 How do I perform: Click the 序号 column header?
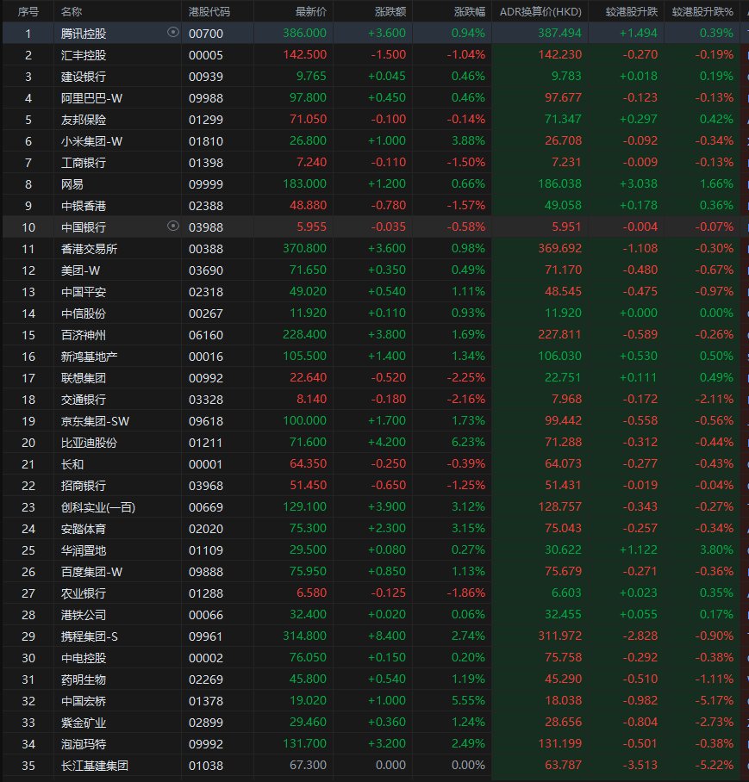tap(28, 11)
